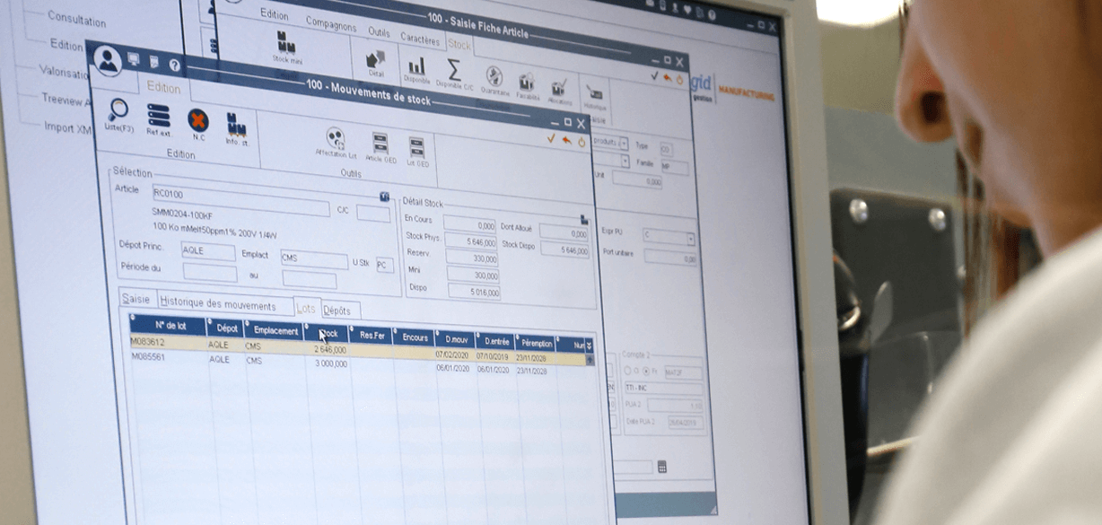
Task: Open Edition tab in Mouvements de stock
Action: (163, 87)
